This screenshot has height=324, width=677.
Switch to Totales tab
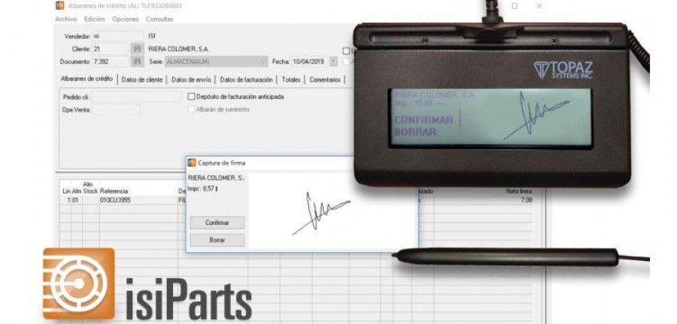pyautogui.click(x=290, y=79)
